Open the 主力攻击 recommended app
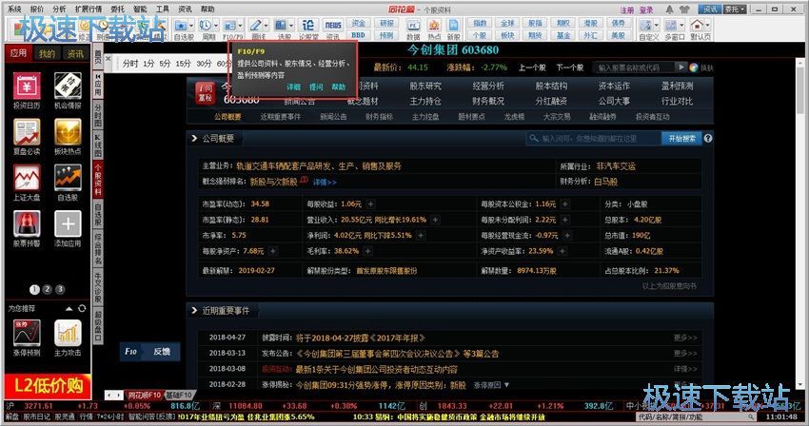809x426 pixels. pos(68,333)
